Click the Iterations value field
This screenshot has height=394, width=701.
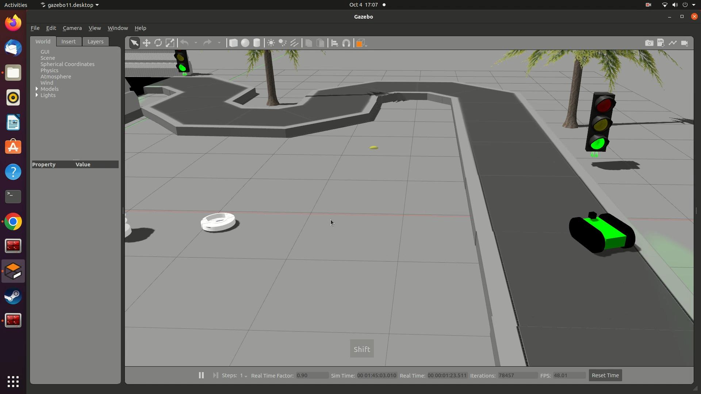517,375
